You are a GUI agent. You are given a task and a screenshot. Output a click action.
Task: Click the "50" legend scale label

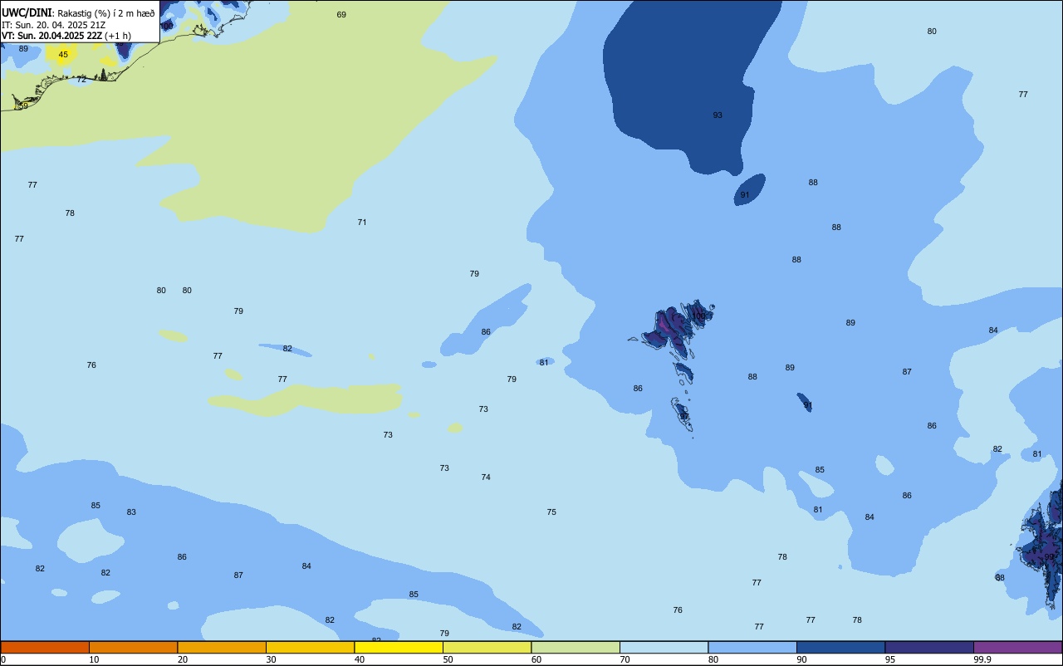(x=448, y=659)
